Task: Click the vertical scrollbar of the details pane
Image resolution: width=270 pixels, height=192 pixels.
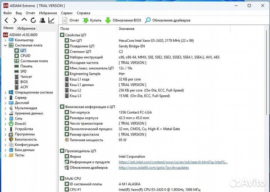Action: [x=266, y=72]
